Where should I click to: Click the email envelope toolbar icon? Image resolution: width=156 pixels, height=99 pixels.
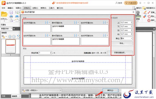17,12
